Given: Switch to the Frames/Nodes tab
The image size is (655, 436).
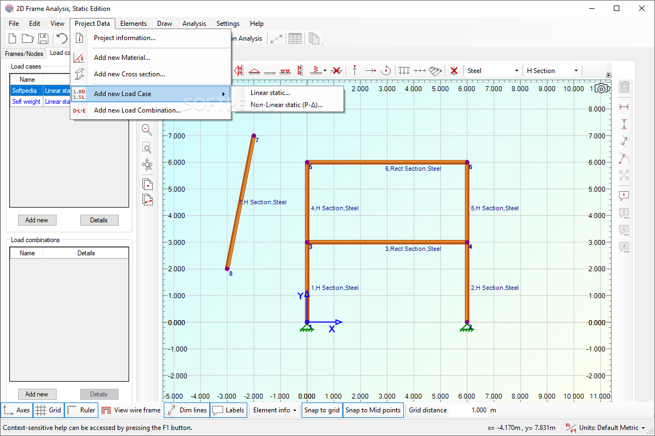Looking at the screenshot, I should [24, 53].
